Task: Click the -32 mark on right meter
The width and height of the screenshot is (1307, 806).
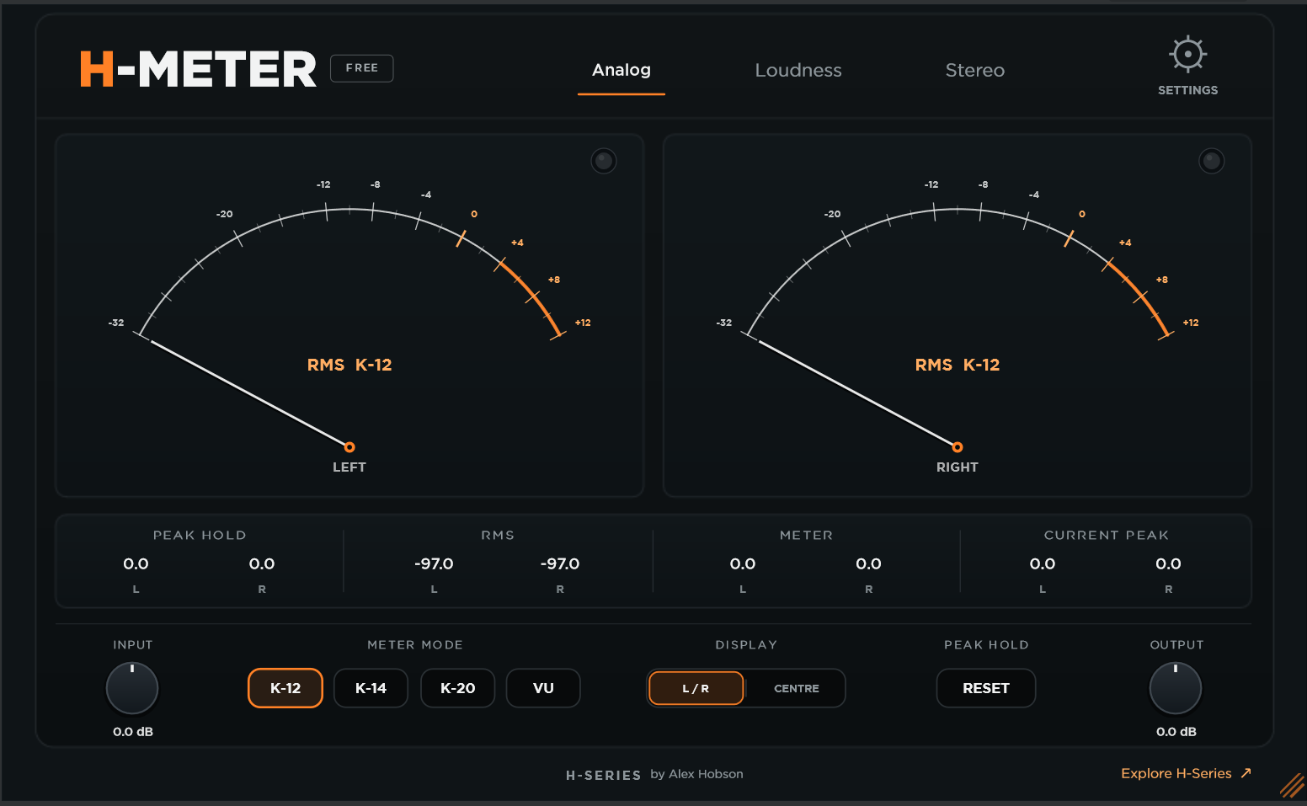Action: [724, 323]
